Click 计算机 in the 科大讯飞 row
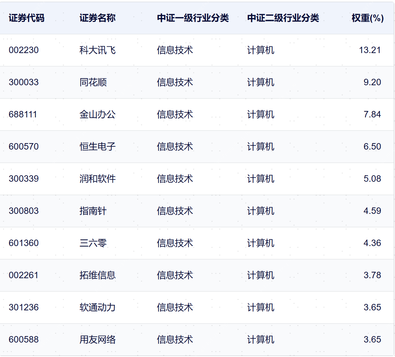Image resolution: width=395 pixels, height=357 pixels. pyautogui.click(x=261, y=50)
